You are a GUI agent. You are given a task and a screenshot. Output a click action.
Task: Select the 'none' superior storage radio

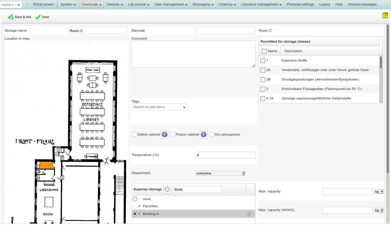(135, 199)
